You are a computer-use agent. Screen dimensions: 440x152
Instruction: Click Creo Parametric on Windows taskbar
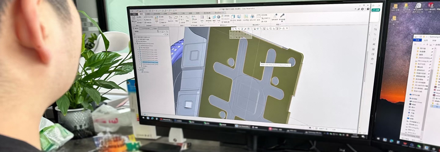[242, 126]
